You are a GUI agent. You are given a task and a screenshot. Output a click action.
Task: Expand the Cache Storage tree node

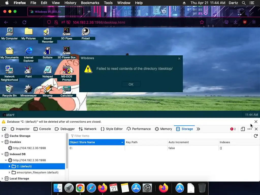(x=2, y=136)
